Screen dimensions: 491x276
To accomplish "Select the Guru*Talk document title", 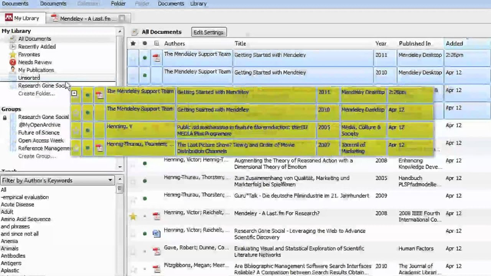I will coord(302,195).
